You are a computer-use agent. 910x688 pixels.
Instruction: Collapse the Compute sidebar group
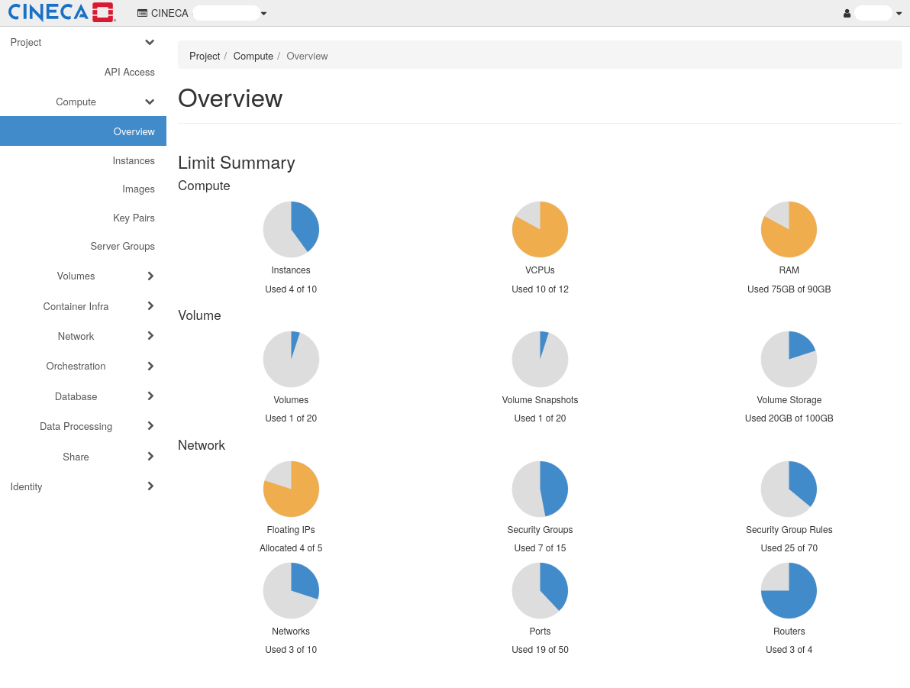click(83, 102)
